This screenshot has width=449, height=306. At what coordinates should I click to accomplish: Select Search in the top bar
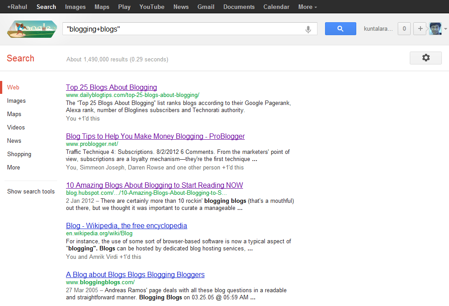tap(46, 7)
